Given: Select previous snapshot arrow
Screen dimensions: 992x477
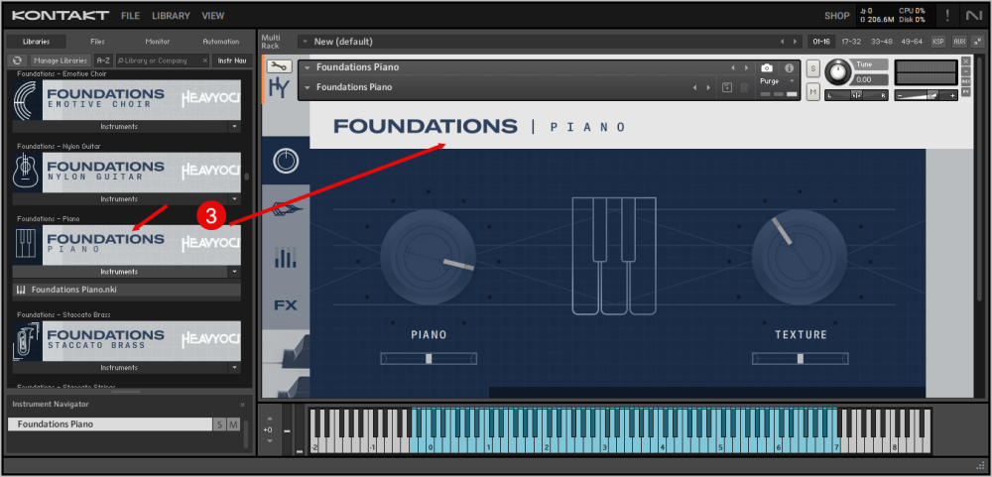Looking at the screenshot, I should point(694,88).
